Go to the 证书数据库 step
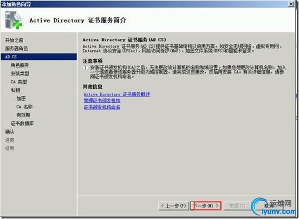The height and width of the screenshot is (219, 299). click(x=22, y=124)
